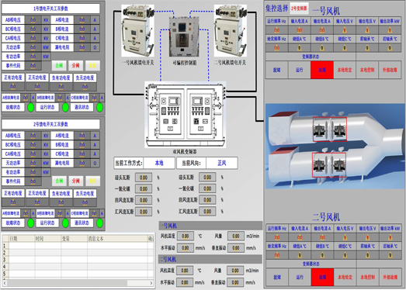Viewport: 406px width, 290px height.
Task: Click the alarm table's right scroll arrow
Action: (151, 283)
